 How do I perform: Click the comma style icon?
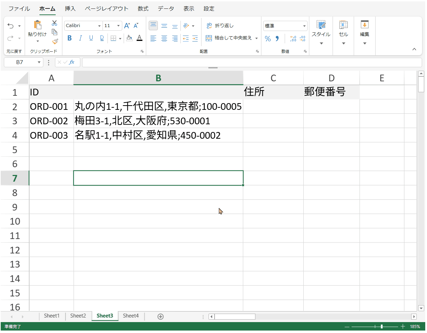pyautogui.click(x=277, y=39)
